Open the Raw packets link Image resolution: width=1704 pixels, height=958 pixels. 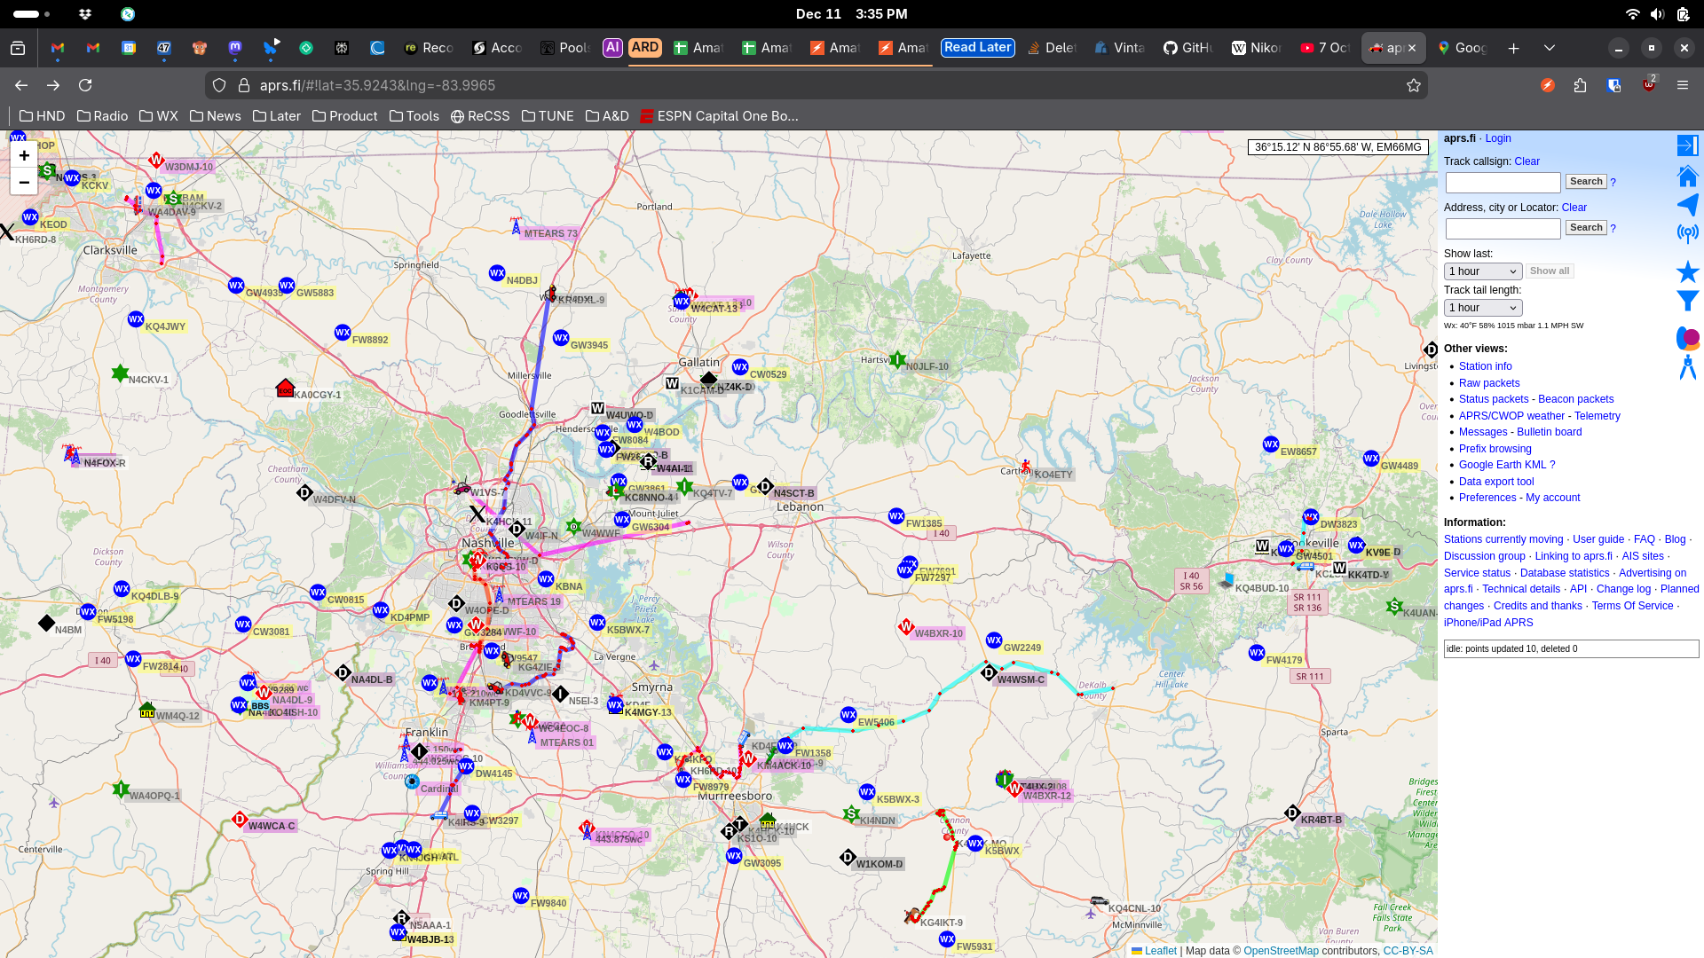(1488, 383)
